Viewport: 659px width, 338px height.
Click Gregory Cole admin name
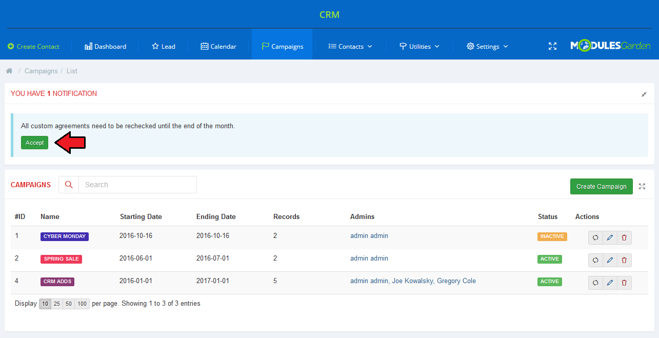tap(456, 281)
